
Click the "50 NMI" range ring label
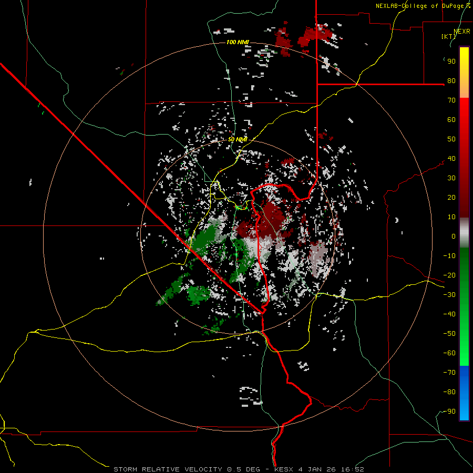tap(238, 139)
